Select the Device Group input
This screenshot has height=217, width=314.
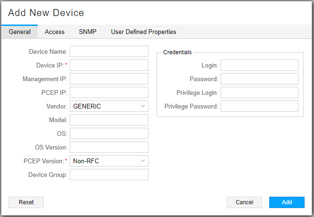point(109,175)
